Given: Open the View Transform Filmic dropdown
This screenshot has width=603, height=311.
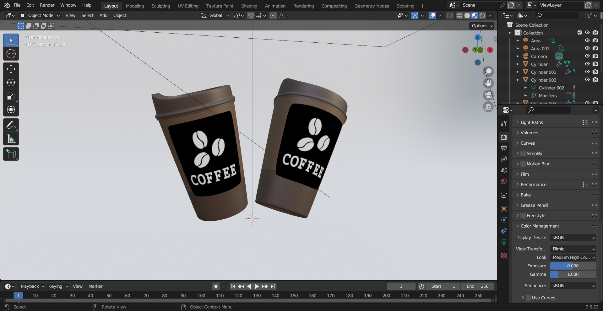Looking at the screenshot, I should coord(573,249).
